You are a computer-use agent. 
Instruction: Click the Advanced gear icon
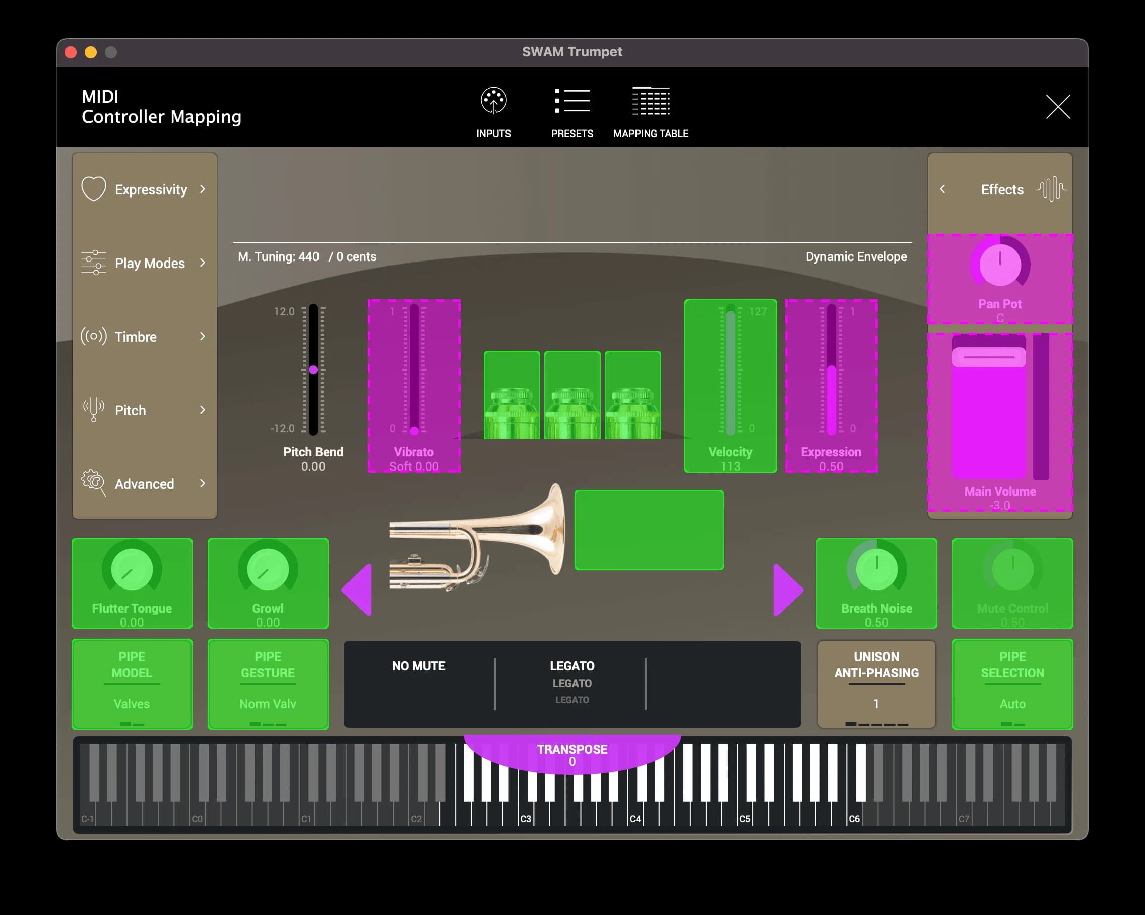(93, 483)
